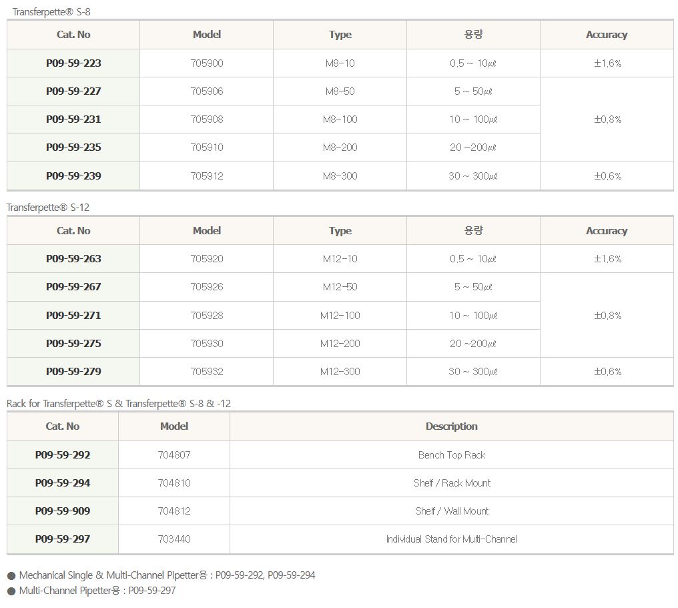Select catalog number P09-59-239
Screen dimensions: 678x608
(x=73, y=176)
